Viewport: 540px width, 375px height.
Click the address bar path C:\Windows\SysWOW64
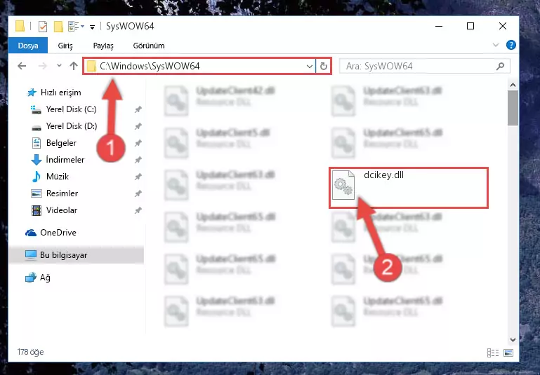coord(150,66)
